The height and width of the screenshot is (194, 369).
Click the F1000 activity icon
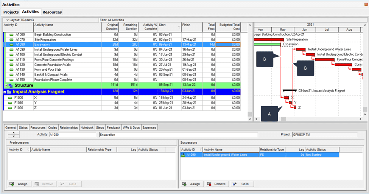click(10, 98)
